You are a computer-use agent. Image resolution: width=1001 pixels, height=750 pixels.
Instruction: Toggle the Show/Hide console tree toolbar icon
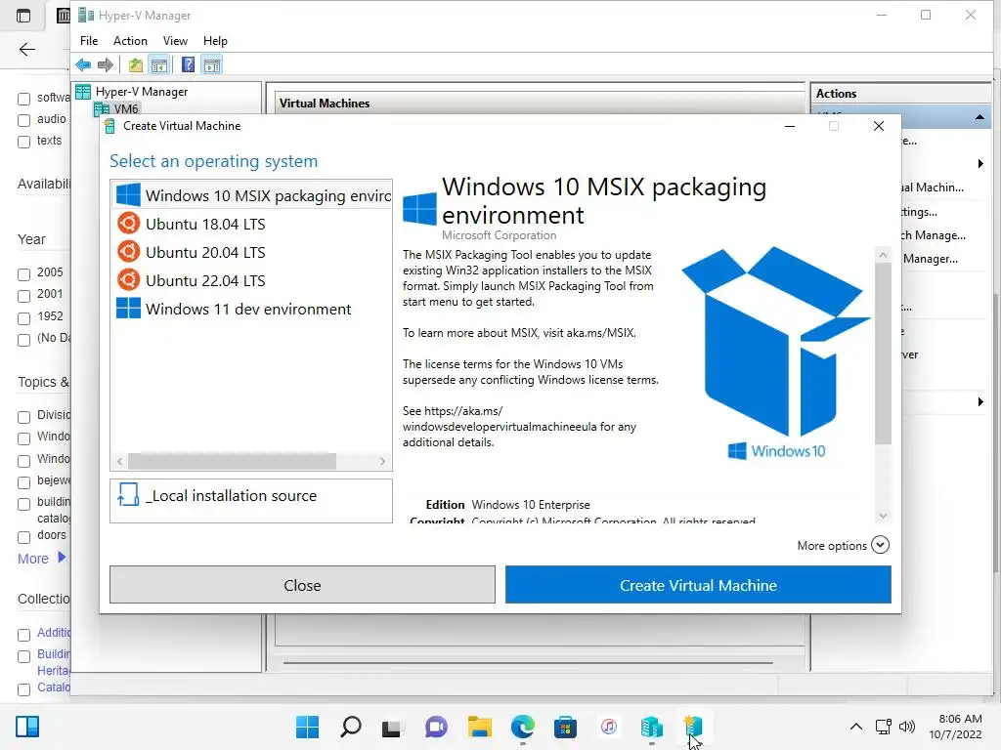tap(159, 65)
